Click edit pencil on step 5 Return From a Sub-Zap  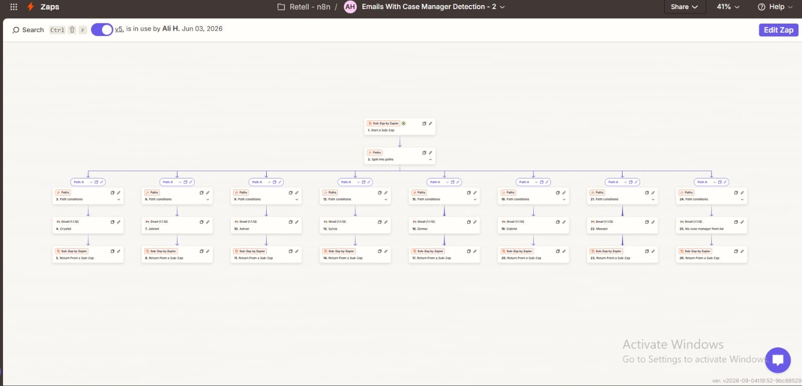click(x=118, y=251)
